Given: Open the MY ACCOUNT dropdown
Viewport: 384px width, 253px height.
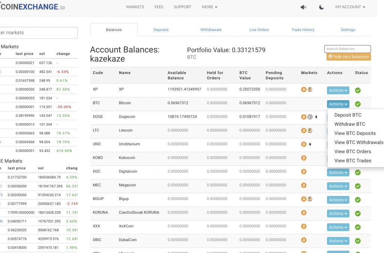Looking at the screenshot, I should pyautogui.click(x=350, y=7).
